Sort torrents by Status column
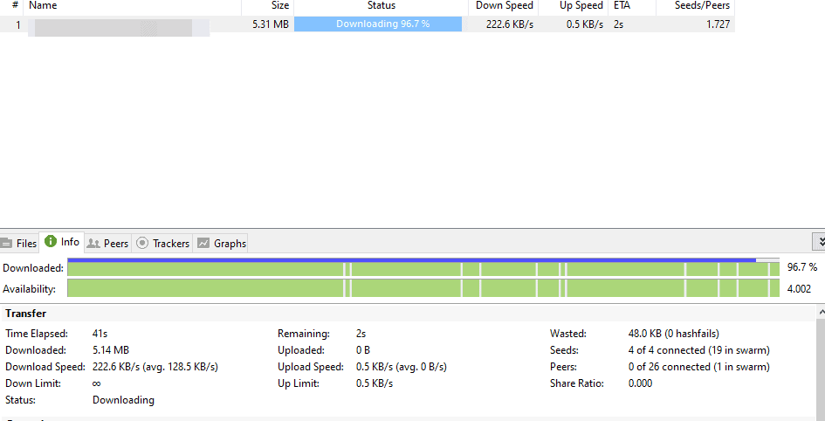Viewport: 825px width, 421px height. 381,6
